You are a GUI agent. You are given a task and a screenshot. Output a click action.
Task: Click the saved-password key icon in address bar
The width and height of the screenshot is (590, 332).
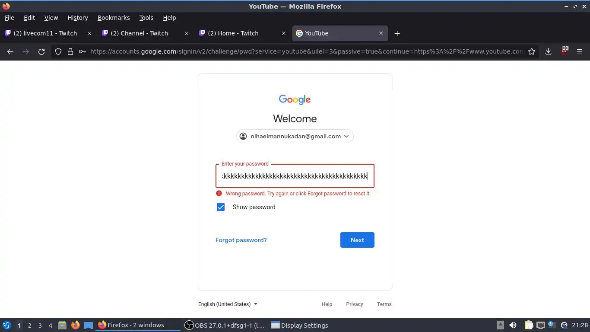pos(82,51)
